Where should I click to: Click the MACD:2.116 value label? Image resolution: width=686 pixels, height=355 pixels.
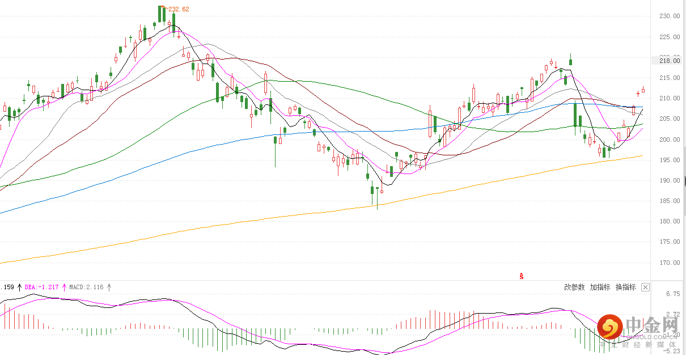click(86, 288)
